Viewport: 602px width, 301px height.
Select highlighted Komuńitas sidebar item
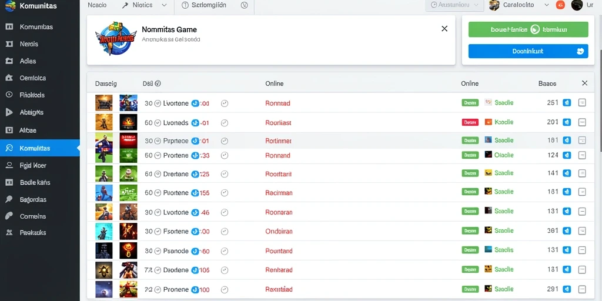point(40,148)
